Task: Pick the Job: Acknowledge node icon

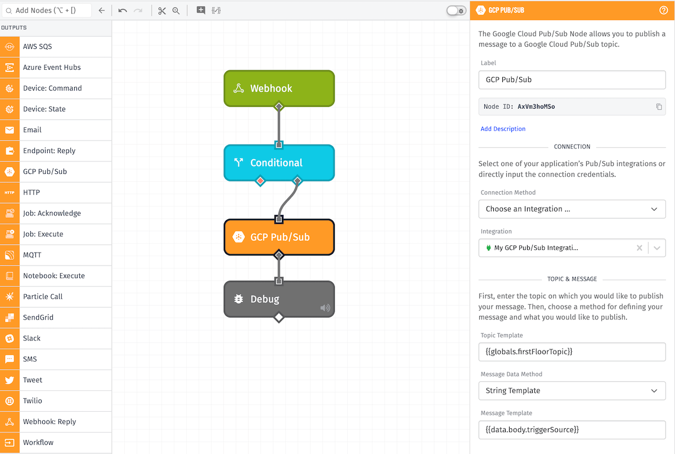Action: tap(10, 213)
